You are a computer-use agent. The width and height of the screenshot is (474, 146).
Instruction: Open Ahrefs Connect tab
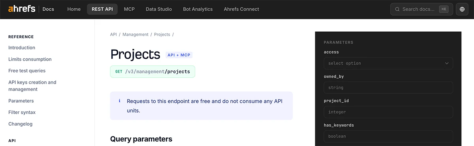tap(241, 9)
